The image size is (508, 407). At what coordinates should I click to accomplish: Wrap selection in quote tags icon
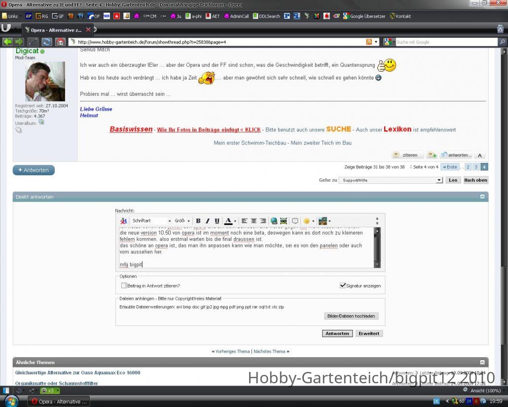click(295, 221)
